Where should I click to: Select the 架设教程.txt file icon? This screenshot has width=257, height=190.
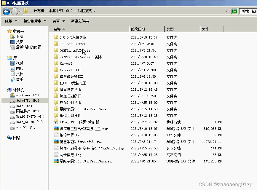pyautogui.click(x=56, y=135)
